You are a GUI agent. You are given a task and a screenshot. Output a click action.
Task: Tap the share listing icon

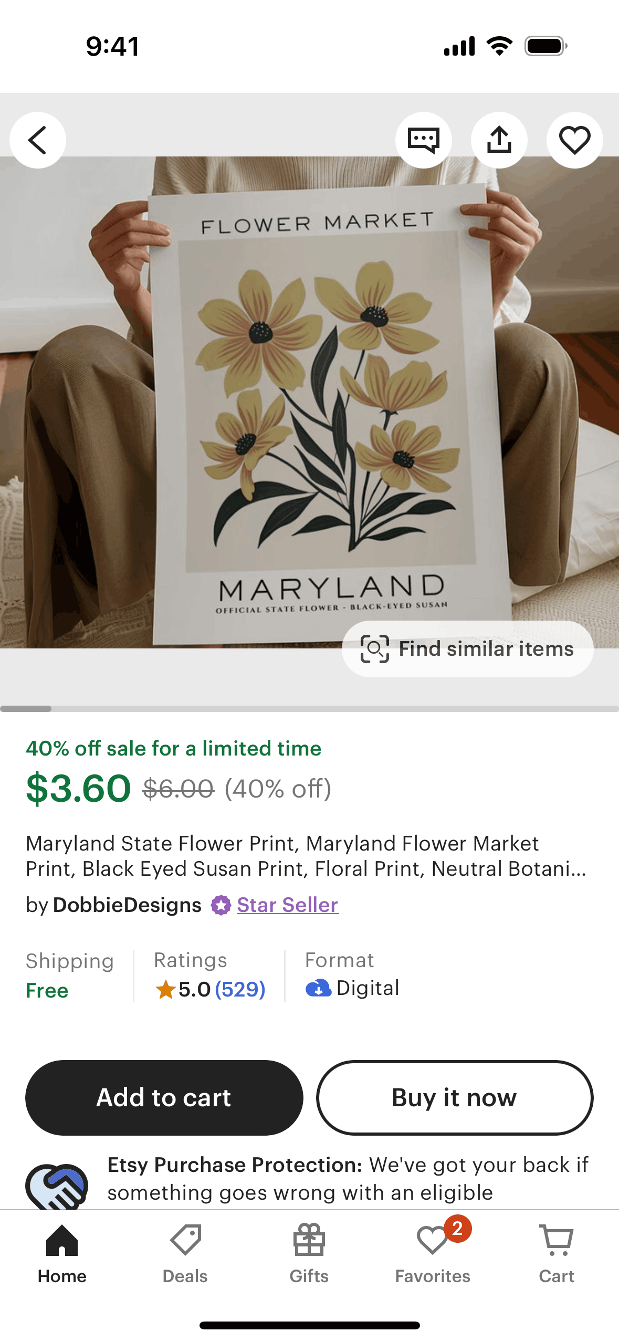(x=499, y=140)
